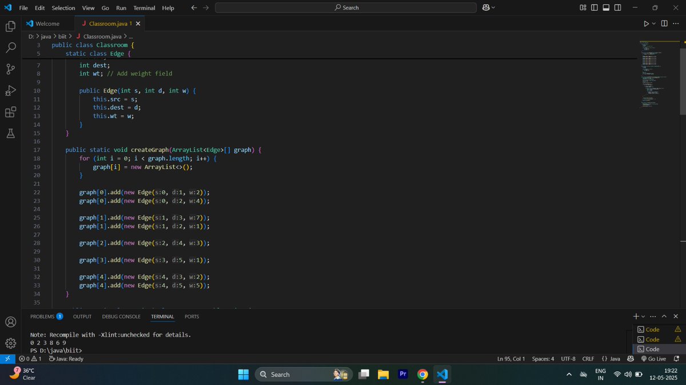Open the Manage gear menu
Viewport: 686px width, 385px height.
[10, 343]
